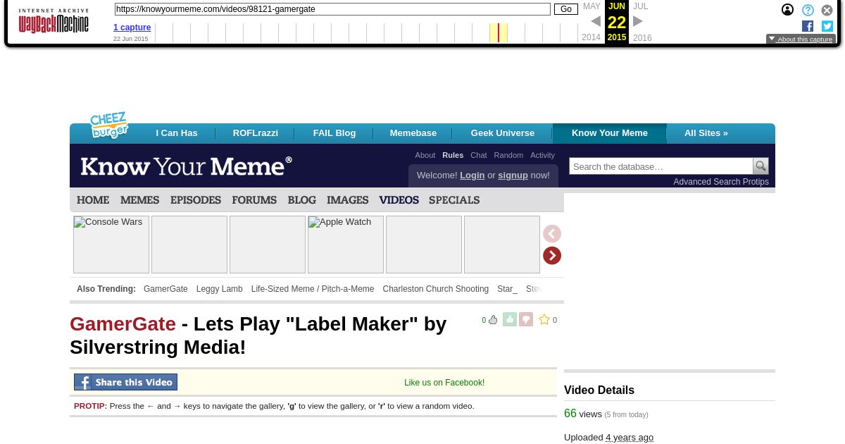Screen dimensions: 845x444
Task: Click the Wayback URL input field
Action: click(332, 9)
